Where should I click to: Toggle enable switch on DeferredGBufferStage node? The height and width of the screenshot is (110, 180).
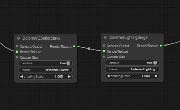(x=68, y=63)
